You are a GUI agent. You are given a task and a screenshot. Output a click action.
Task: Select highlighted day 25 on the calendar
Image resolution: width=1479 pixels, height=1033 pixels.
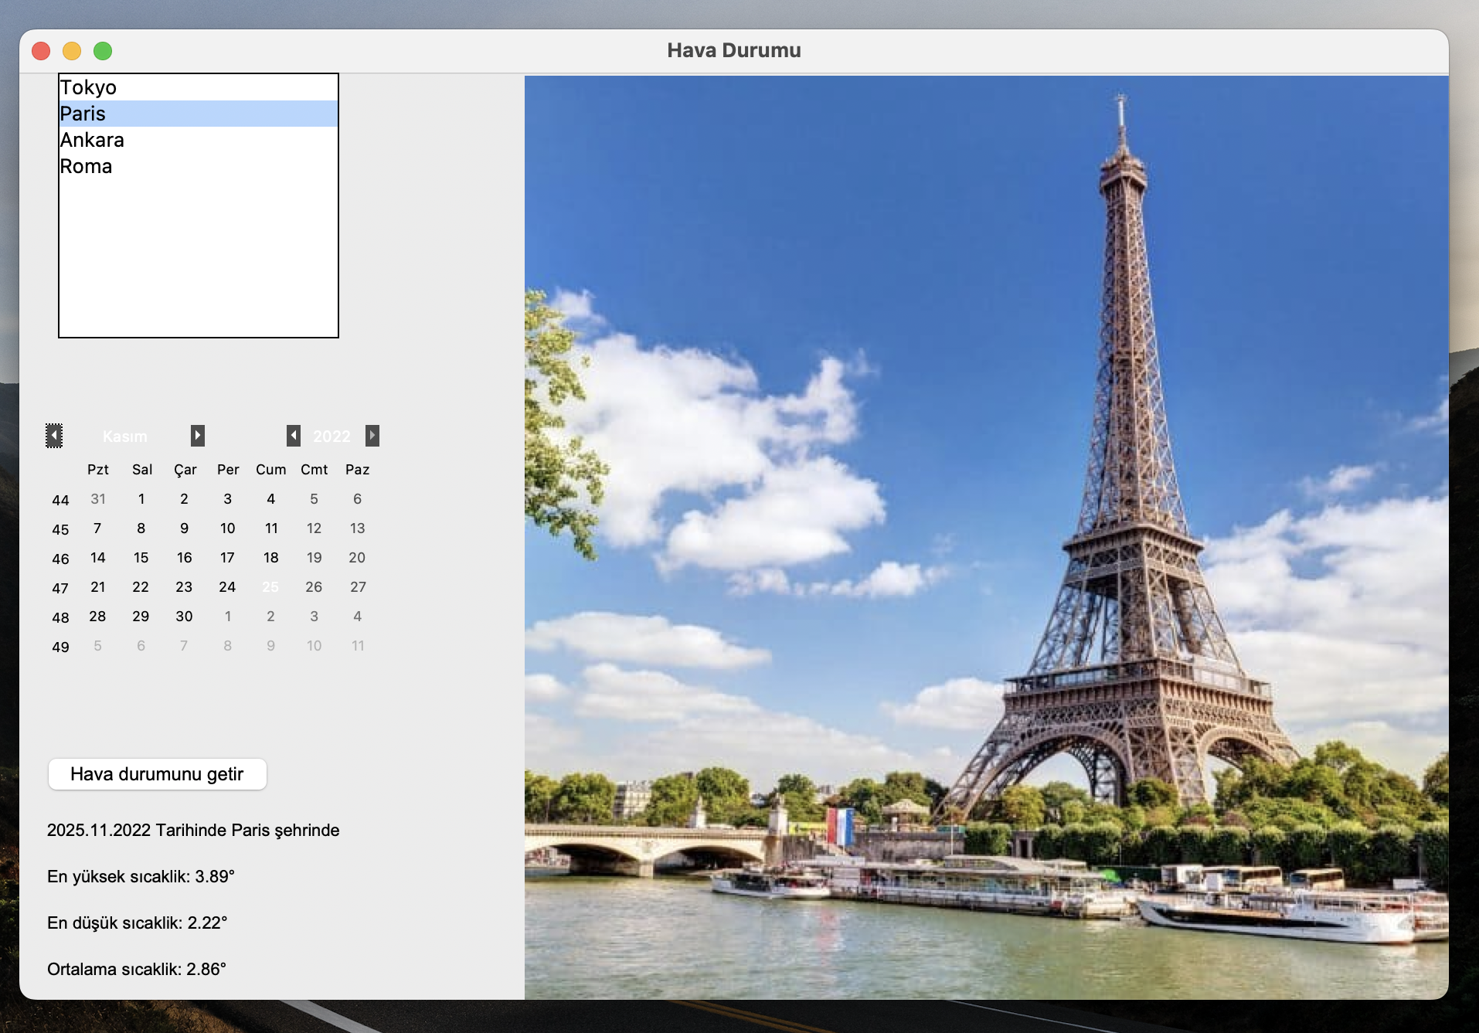point(271,587)
